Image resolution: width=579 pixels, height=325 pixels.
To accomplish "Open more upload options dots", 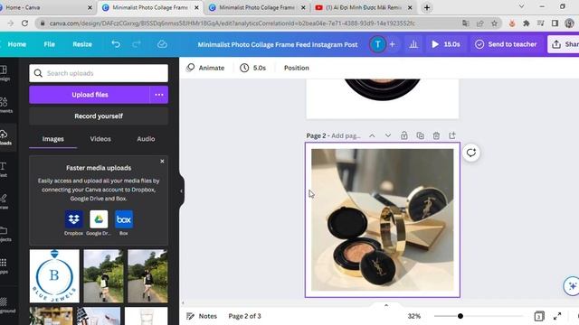I will (x=159, y=95).
